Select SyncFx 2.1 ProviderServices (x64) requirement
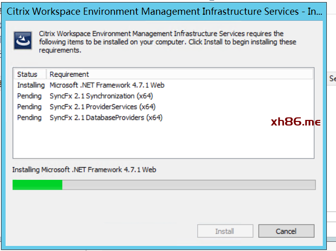 point(102,107)
